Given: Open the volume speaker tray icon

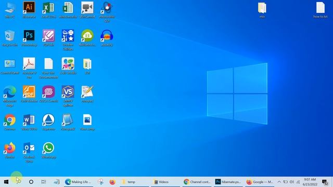Looking at the screenshot, I should click(292, 182).
